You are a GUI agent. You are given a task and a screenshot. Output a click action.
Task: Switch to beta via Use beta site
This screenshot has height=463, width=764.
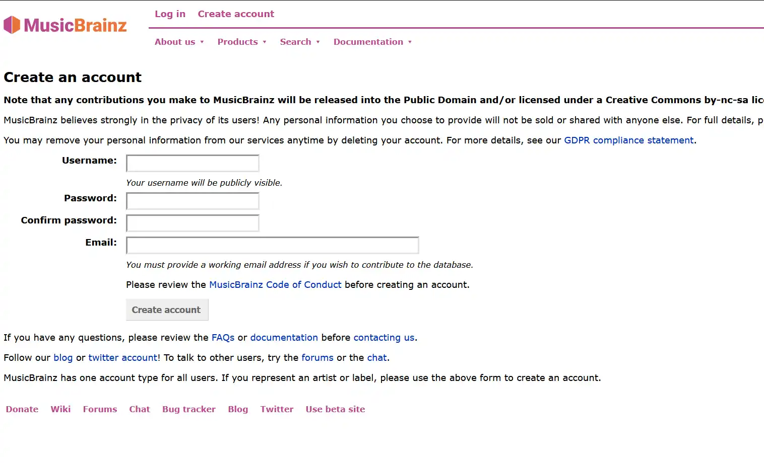[335, 409]
